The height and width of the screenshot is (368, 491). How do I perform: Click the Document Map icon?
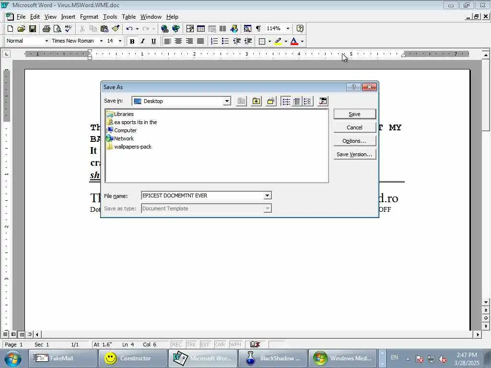[x=247, y=29]
